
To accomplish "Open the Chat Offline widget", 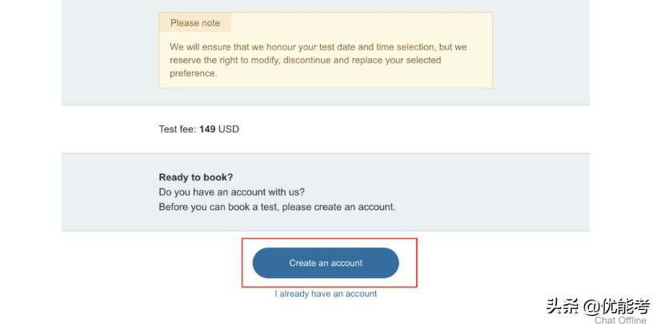I will [x=620, y=320].
